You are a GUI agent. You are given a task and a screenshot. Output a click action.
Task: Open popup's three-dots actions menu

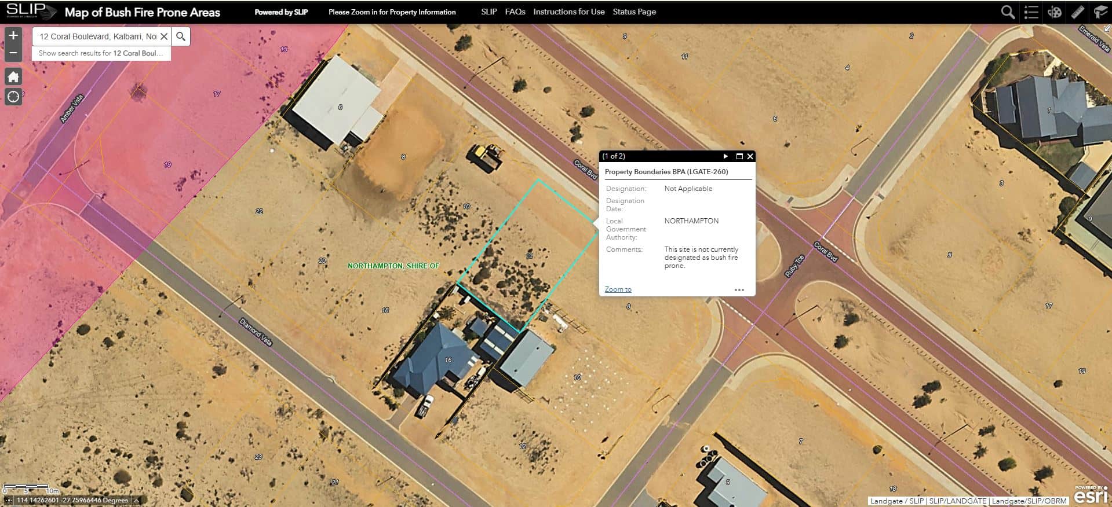(739, 290)
